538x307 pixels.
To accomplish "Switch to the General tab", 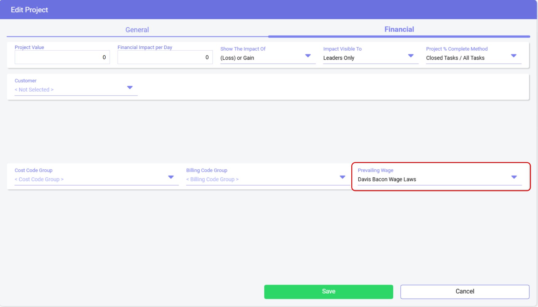I will (137, 30).
